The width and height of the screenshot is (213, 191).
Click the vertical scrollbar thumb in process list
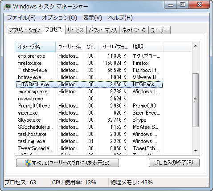tap(196, 100)
